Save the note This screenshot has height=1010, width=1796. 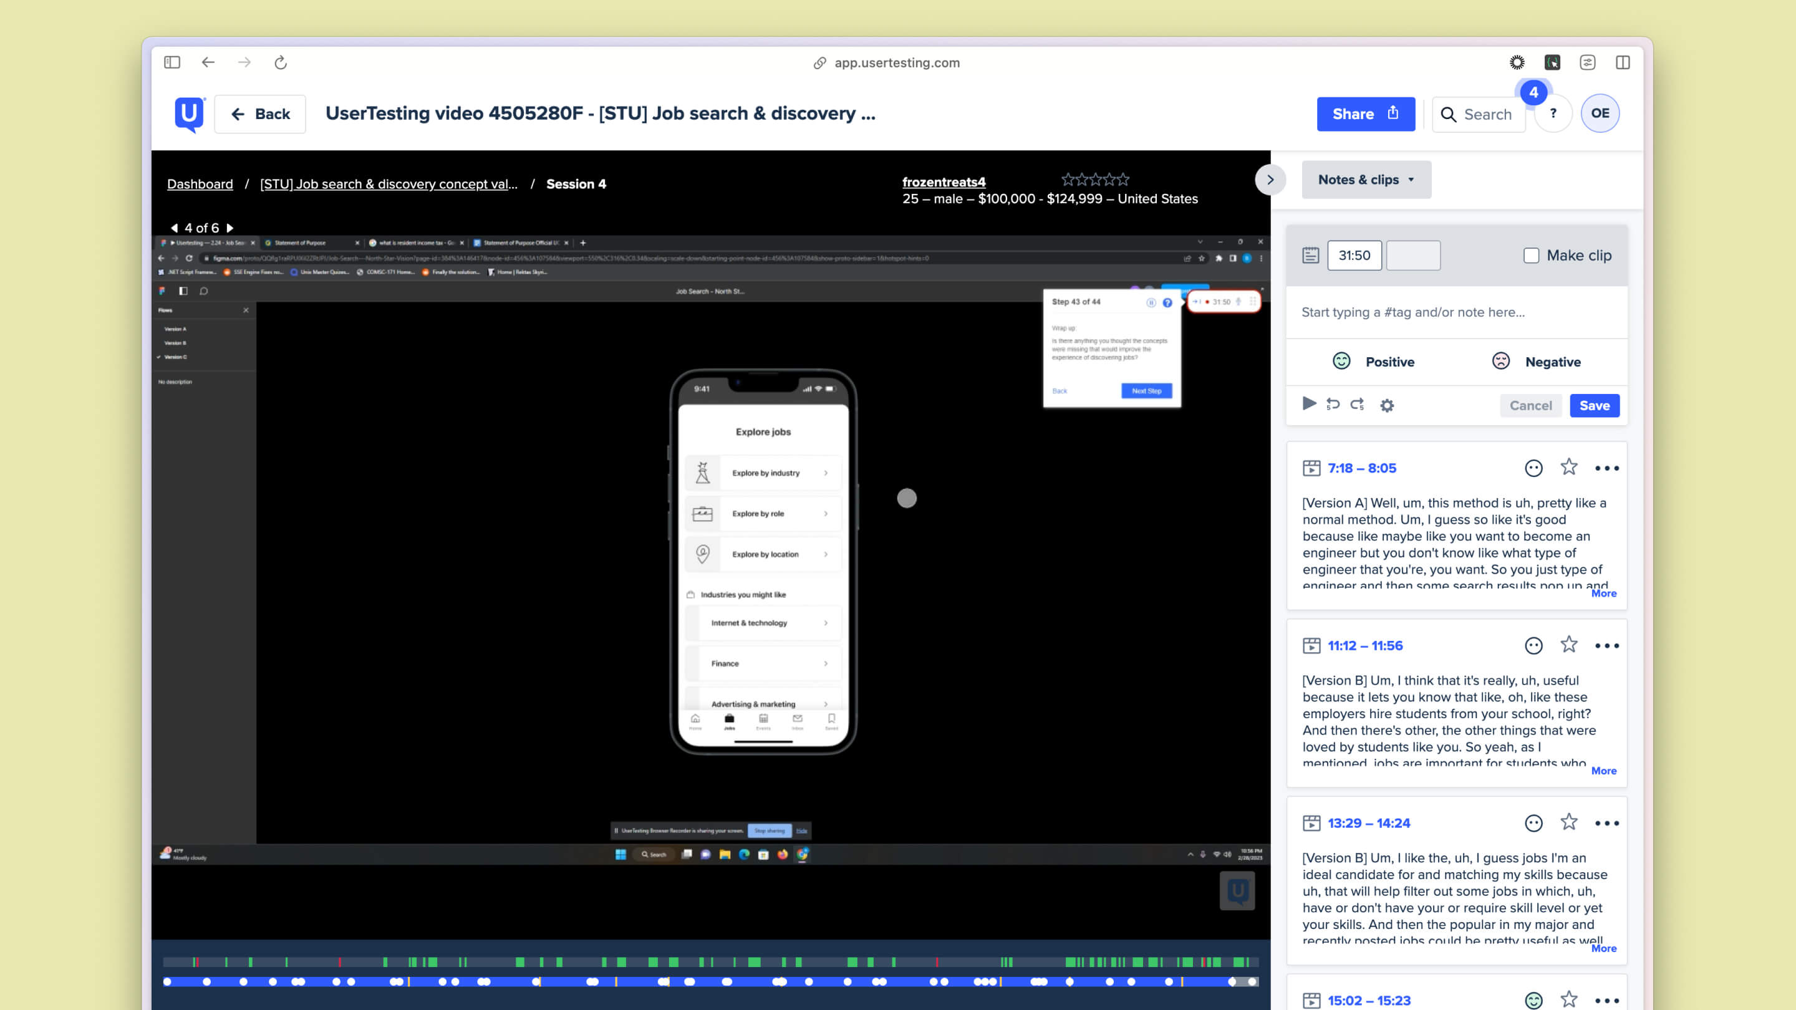pyautogui.click(x=1595, y=406)
